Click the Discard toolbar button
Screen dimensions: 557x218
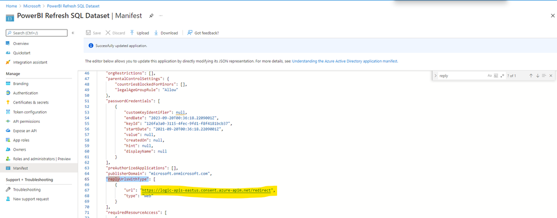(115, 33)
